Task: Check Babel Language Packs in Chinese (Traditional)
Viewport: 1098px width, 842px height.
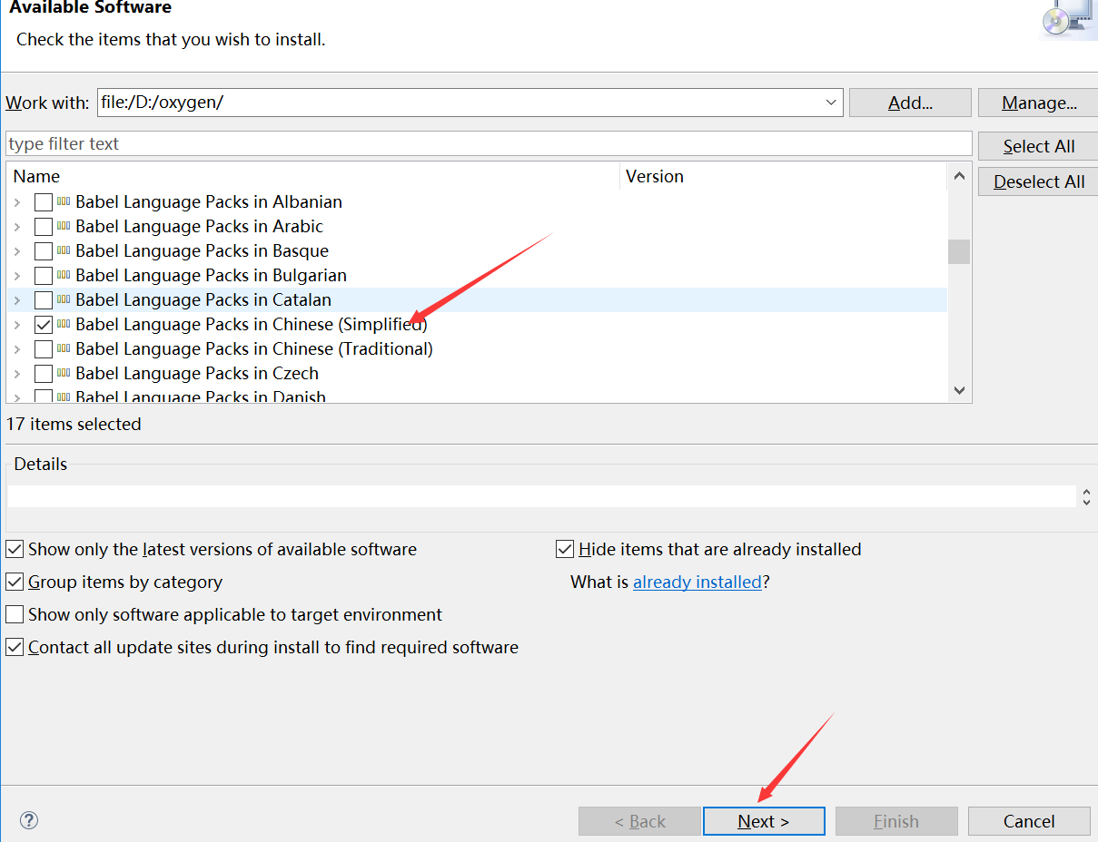Action: (43, 349)
